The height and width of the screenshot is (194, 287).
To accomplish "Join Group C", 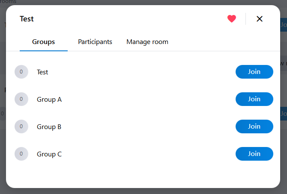I will pos(254,154).
